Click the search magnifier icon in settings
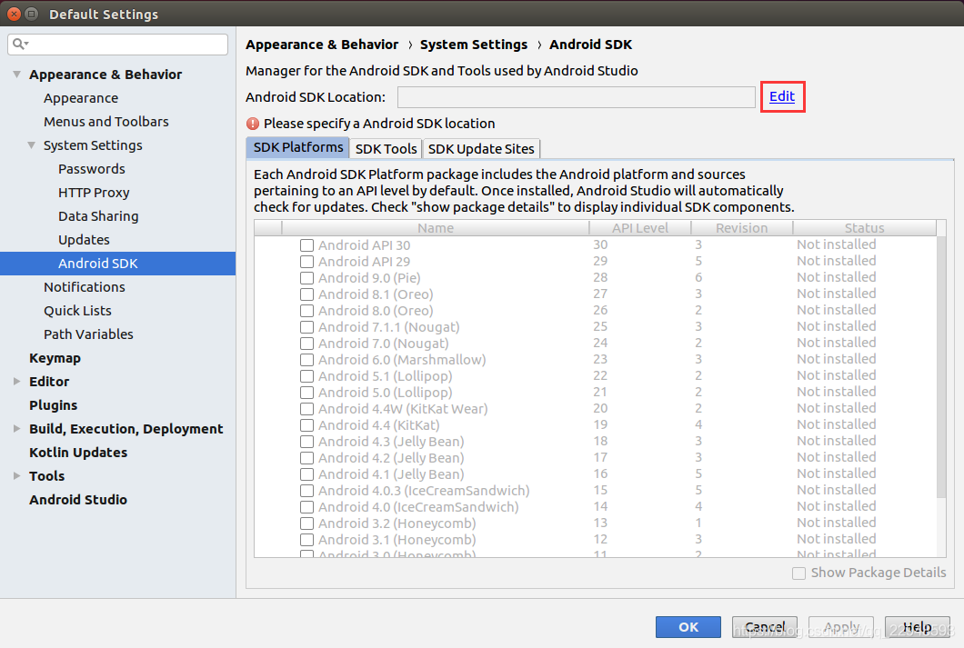This screenshot has width=964, height=648. [19, 44]
